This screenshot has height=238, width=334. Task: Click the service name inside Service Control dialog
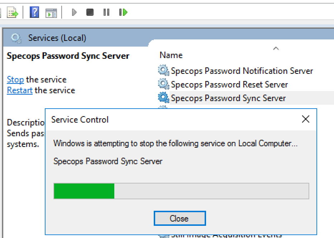[108, 161]
